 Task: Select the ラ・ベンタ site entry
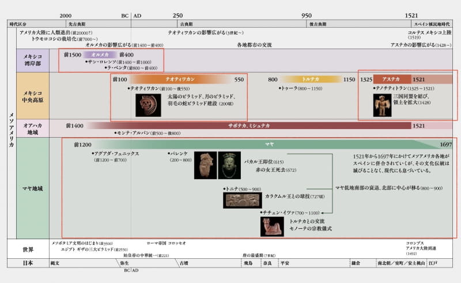tap(131, 67)
